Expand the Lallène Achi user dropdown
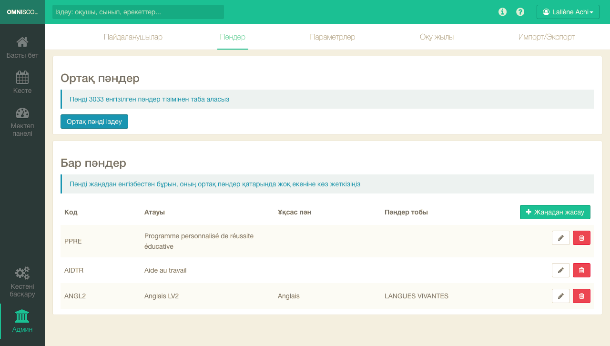Viewport: 610px width, 346px height. click(x=568, y=12)
